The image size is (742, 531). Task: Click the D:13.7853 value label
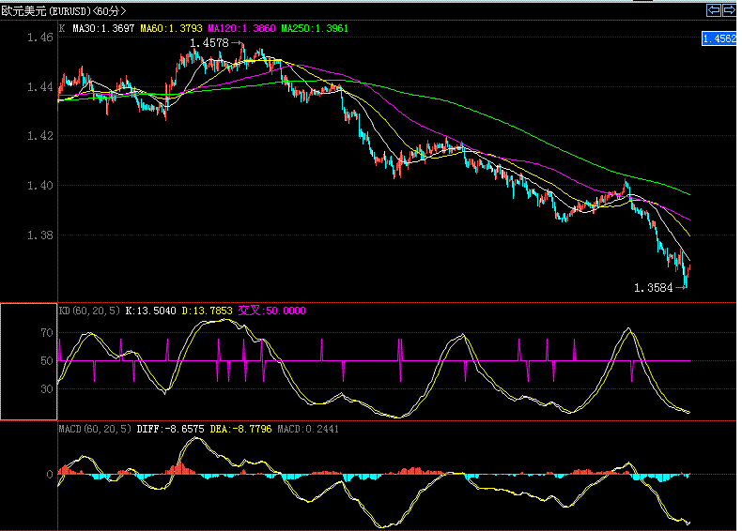209,311
